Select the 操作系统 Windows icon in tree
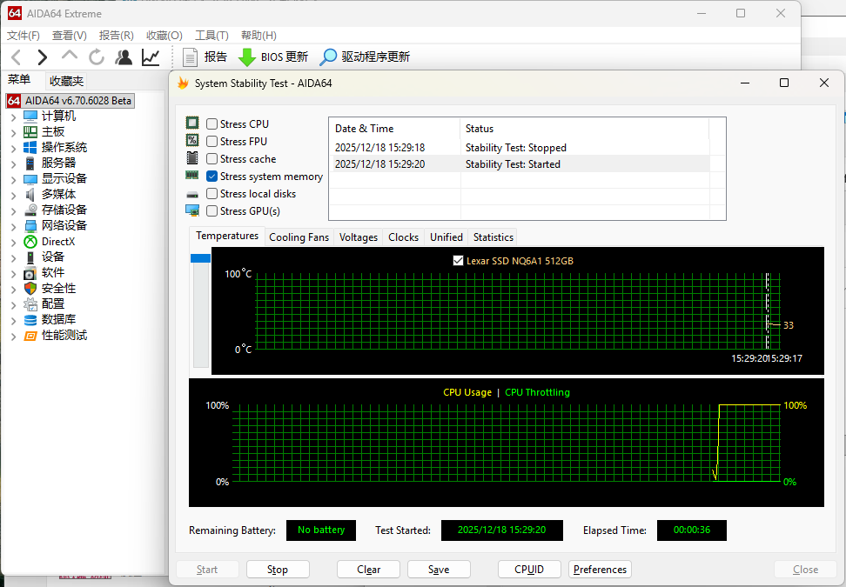This screenshot has height=587, width=846. [x=30, y=147]
